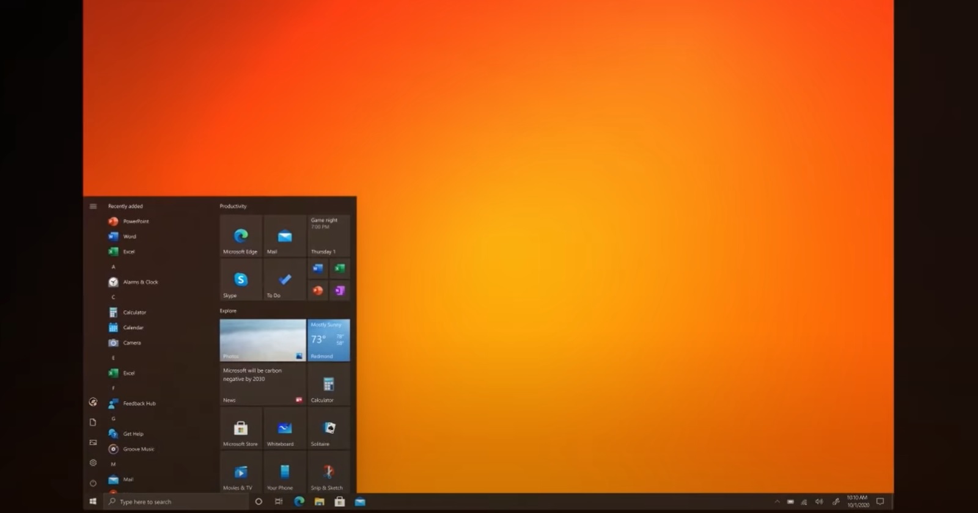This screenshot has height=513, width=978.
Task: Open Edge from the taskbar
Action: 299,501
